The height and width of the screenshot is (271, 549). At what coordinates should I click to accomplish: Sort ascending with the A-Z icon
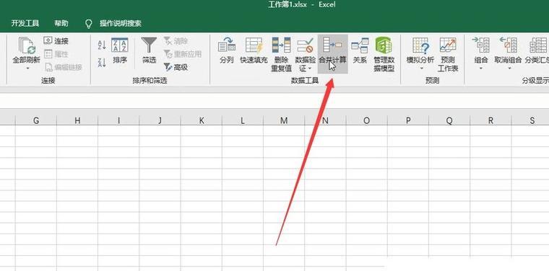tap(102, 45)
